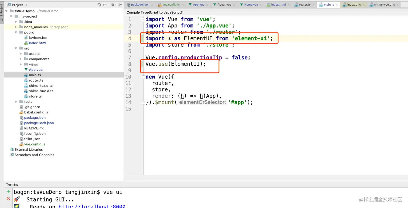Select main.ts in the project tree
Viewport: 408px width, 208px height.
35,75
